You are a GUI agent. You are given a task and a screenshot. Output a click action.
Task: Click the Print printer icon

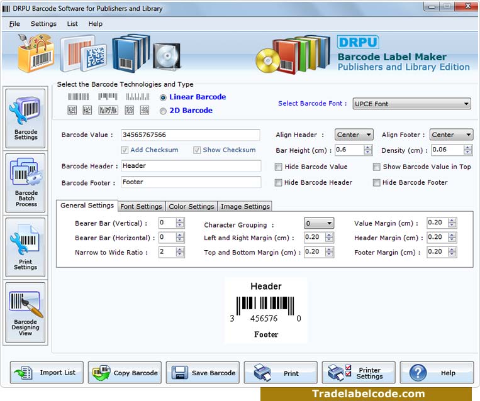(x=262, y=373)
